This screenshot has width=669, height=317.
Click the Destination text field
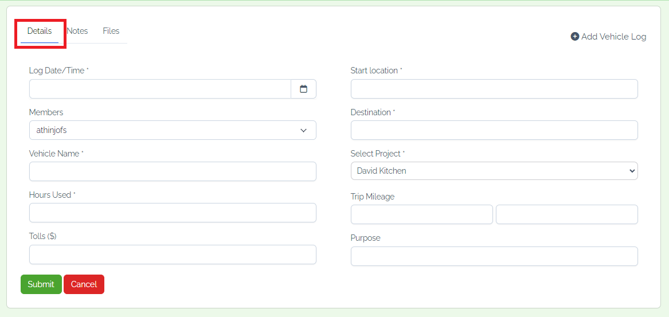tap(494, 130)
